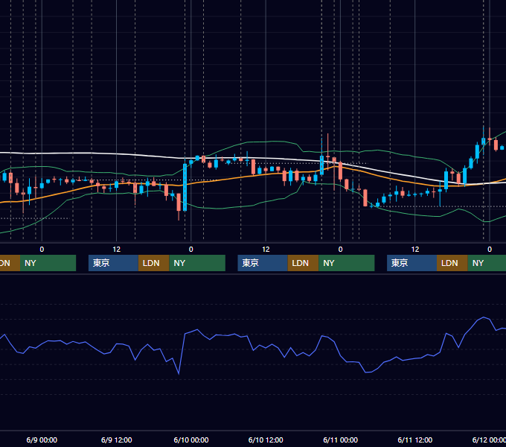Click hour label 0 above 6/11 00:00
Viewport: 506px width, 447px height.
[341, 250]
